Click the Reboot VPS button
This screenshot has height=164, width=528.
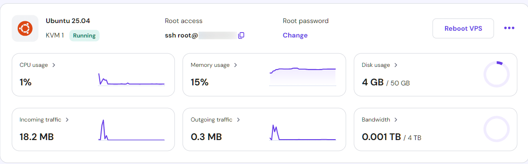point(463,28)
